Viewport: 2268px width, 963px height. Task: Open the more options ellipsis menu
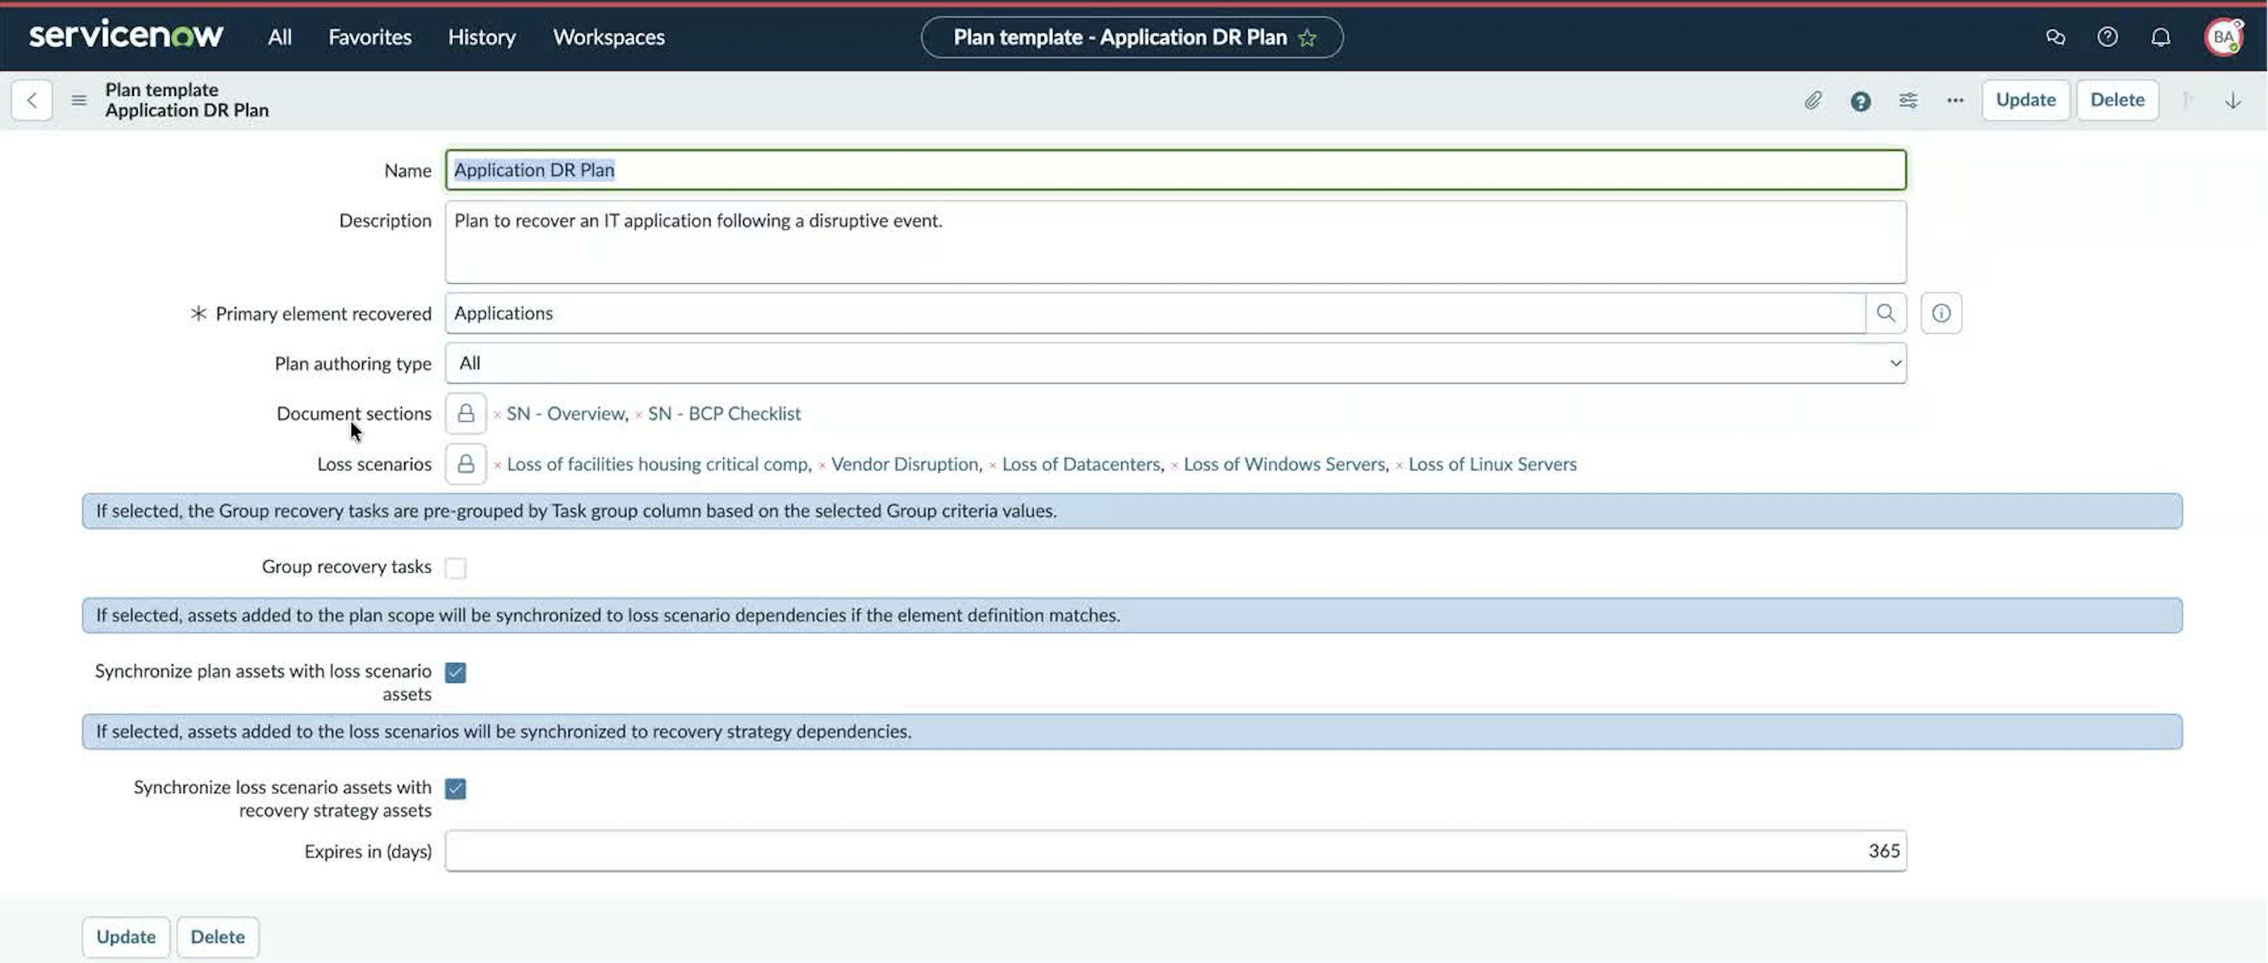pyautogui.click(x=1955, y=100)
